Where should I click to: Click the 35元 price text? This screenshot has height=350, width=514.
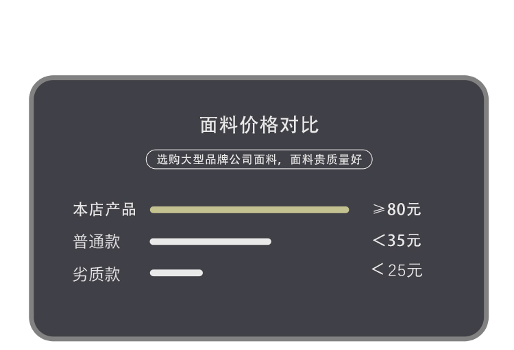pos(404,241)
